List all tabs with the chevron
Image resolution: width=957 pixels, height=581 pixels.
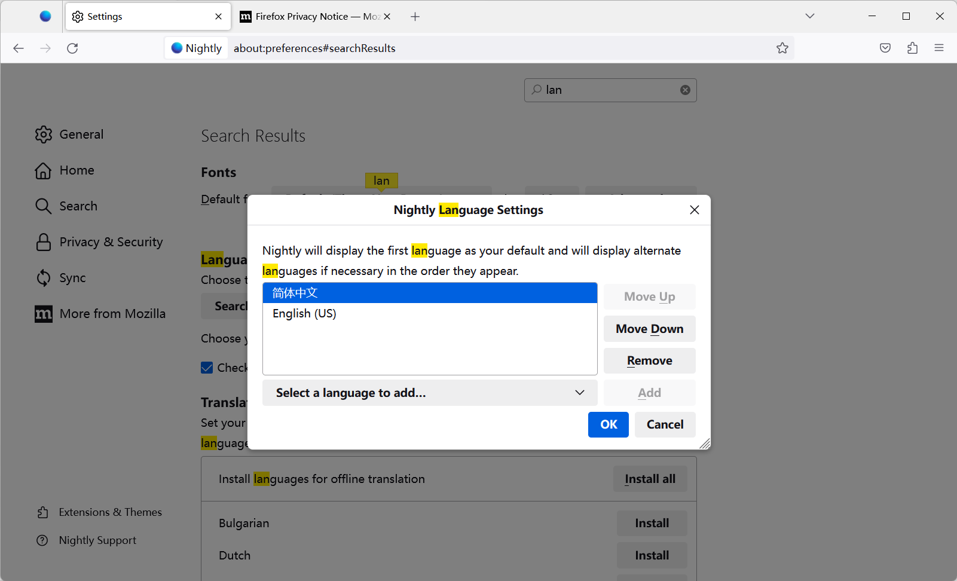click(810, 16)
